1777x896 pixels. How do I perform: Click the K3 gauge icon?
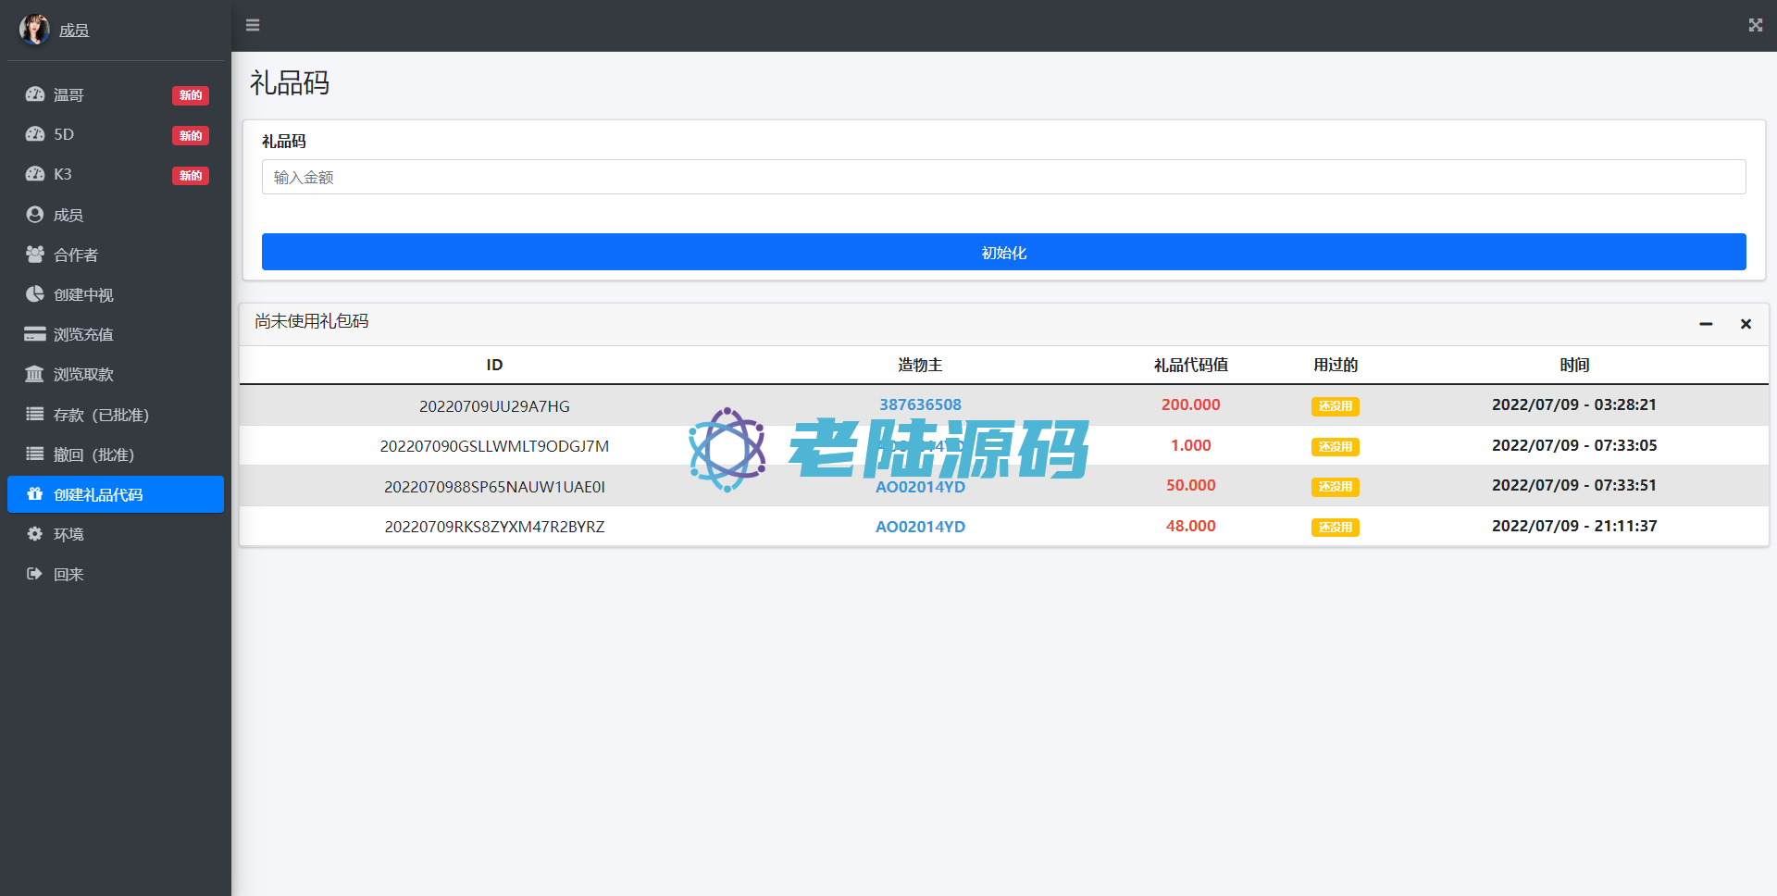pyautogui.click(x=35, y=175)
